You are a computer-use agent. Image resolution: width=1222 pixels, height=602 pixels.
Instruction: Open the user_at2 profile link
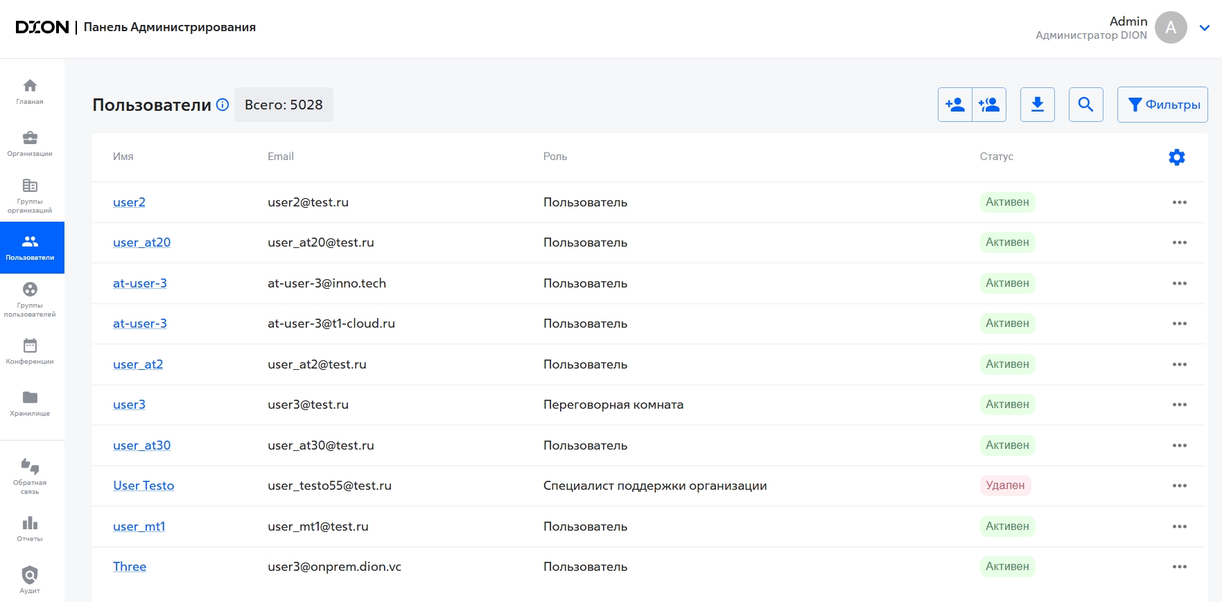[138, 364]
